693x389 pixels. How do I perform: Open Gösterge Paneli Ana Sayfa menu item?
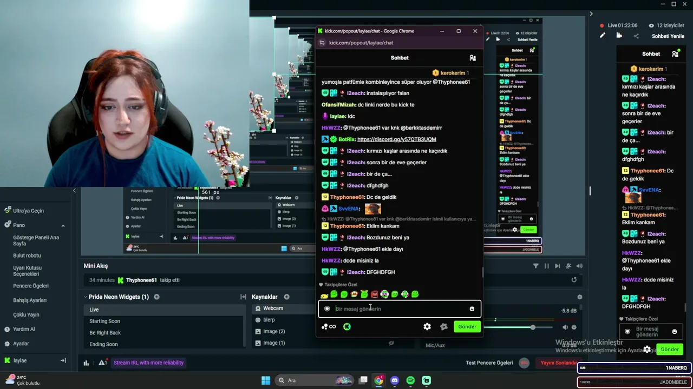tap(36, 240)
